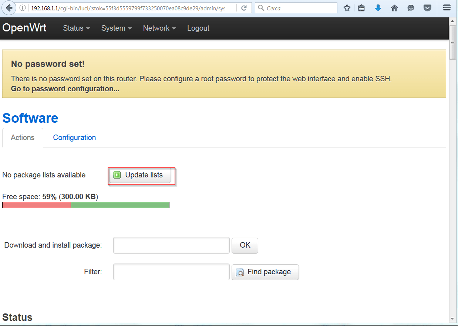Click inside the Filter input field
Screen dimensions: 458x326
pyautogui.click(x=171, y=272)
